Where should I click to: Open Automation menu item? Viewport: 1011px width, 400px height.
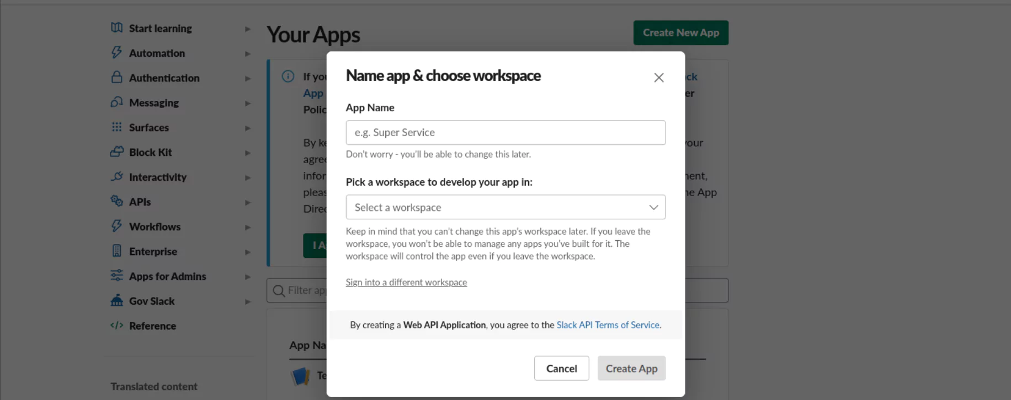click(157, 53)
